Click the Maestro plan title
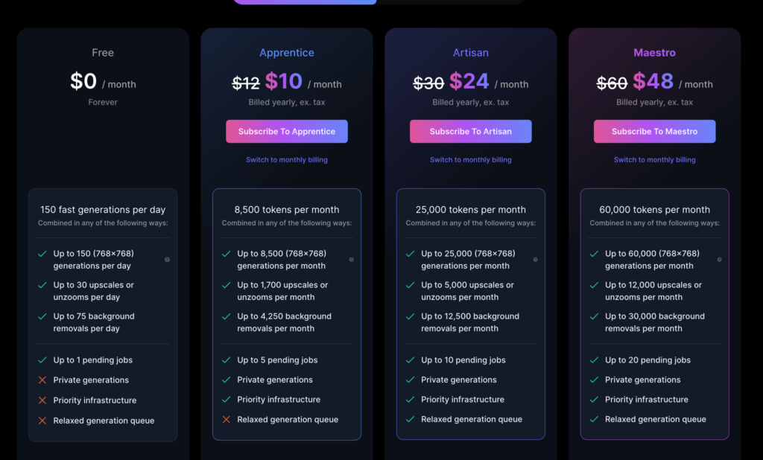 (x=654, y=53)
